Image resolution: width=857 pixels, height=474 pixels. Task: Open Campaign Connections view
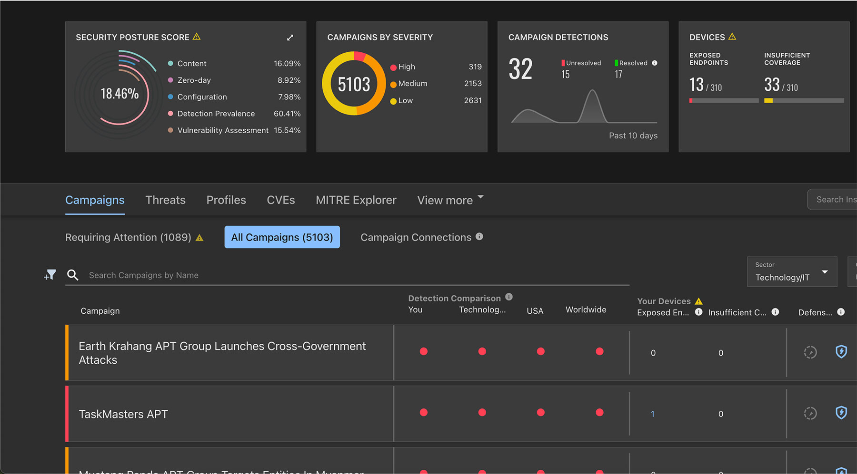click(416, 237)
